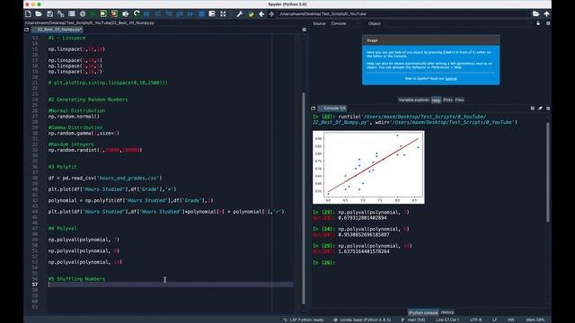Re-run the last script
The image size is (575, 323).
[137, 14]
